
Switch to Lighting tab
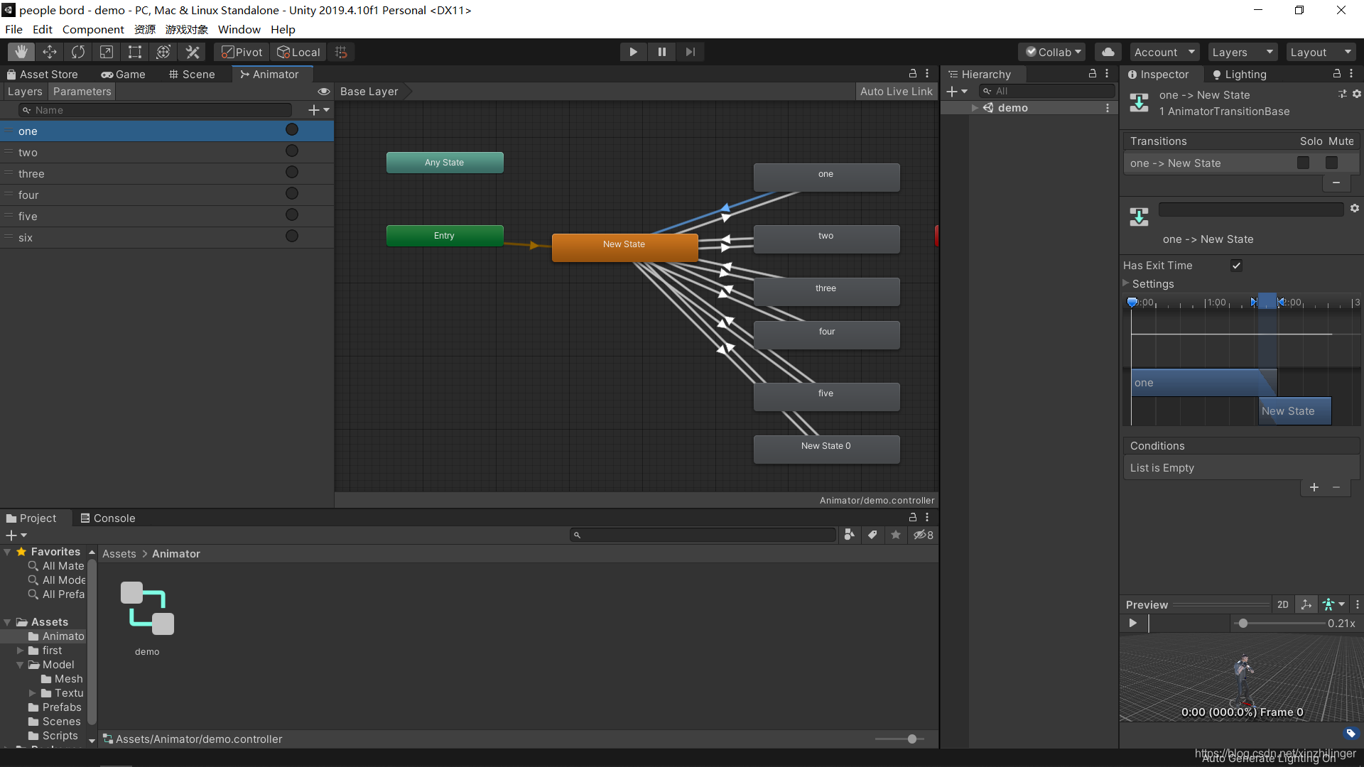coord(1240,74)
